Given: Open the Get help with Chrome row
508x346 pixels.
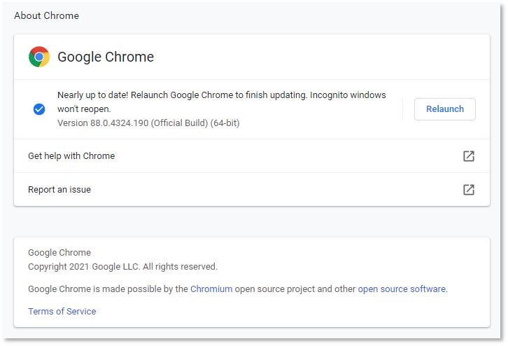Looking at the screenshot, I should 252,156.
